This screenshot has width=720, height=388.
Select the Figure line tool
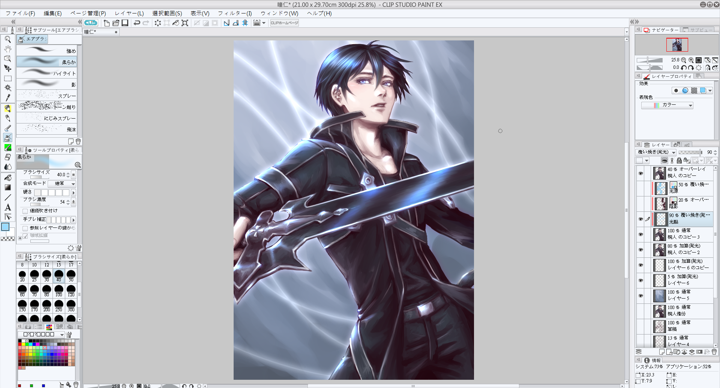[x=7, y=197]
